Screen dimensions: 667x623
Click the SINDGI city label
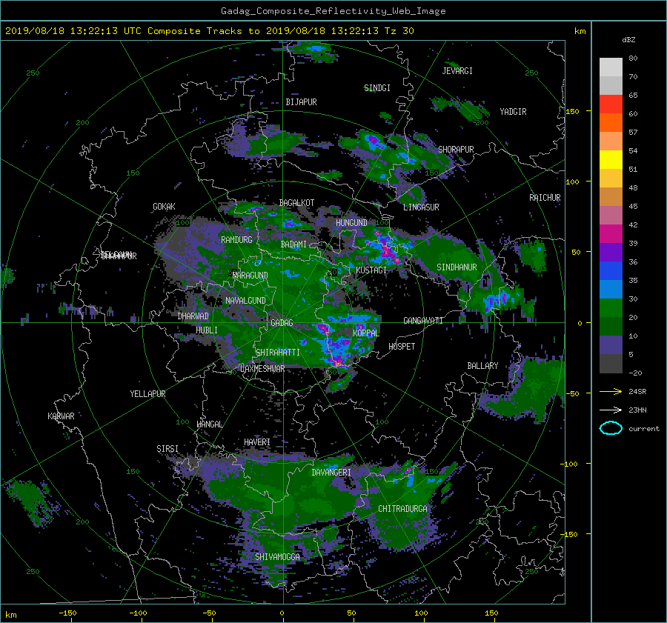pyautogui.click(x=377, y=88)
